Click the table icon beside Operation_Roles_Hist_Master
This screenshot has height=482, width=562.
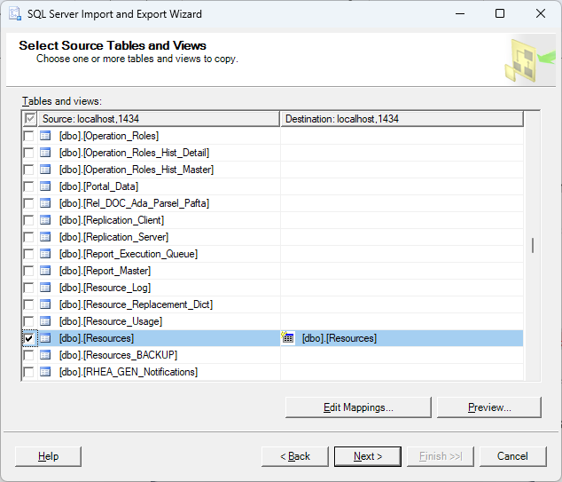click(45, 170)
